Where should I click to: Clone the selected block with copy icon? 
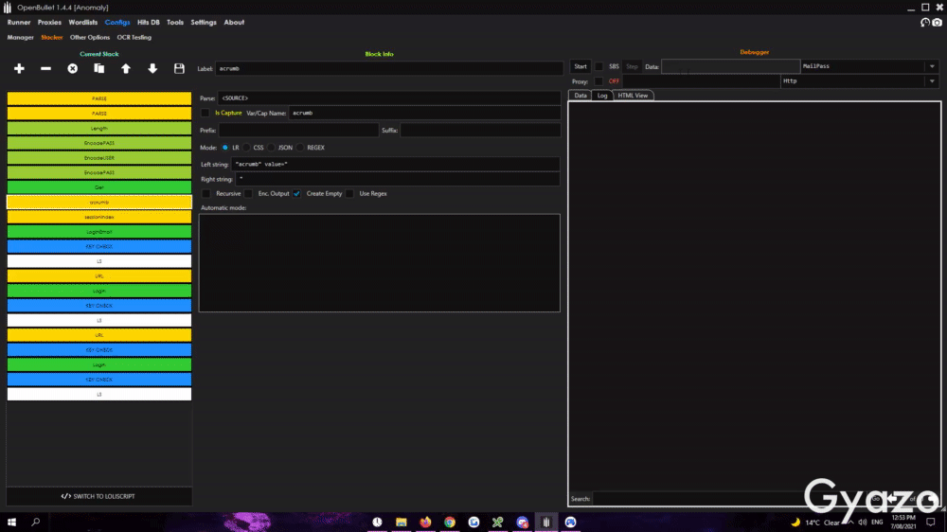tap(99, 69)
